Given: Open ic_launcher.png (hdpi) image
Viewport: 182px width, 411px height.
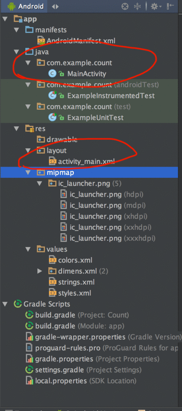Looking at the screenshot, I should (106, 195).
